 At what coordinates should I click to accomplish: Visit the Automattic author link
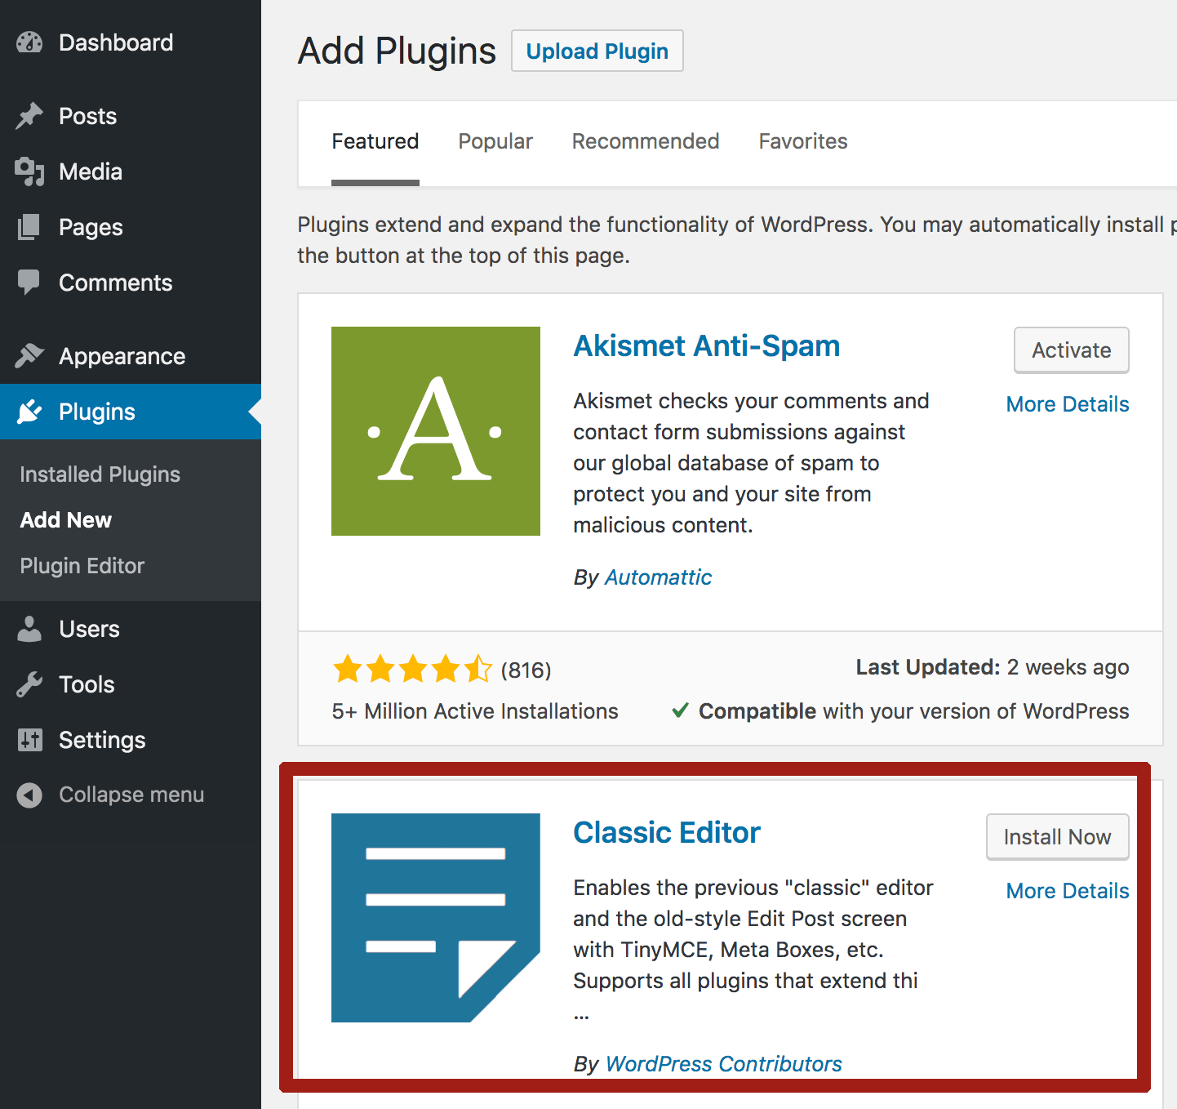click(658, 577)
